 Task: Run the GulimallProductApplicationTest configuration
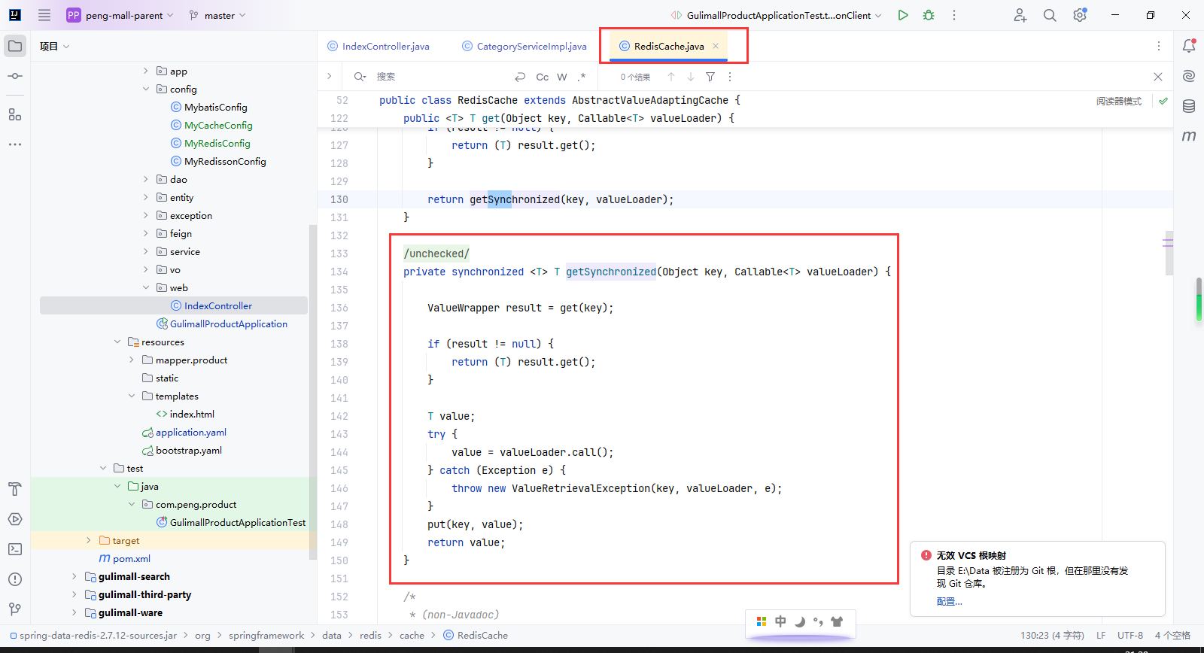pos(903,15)
